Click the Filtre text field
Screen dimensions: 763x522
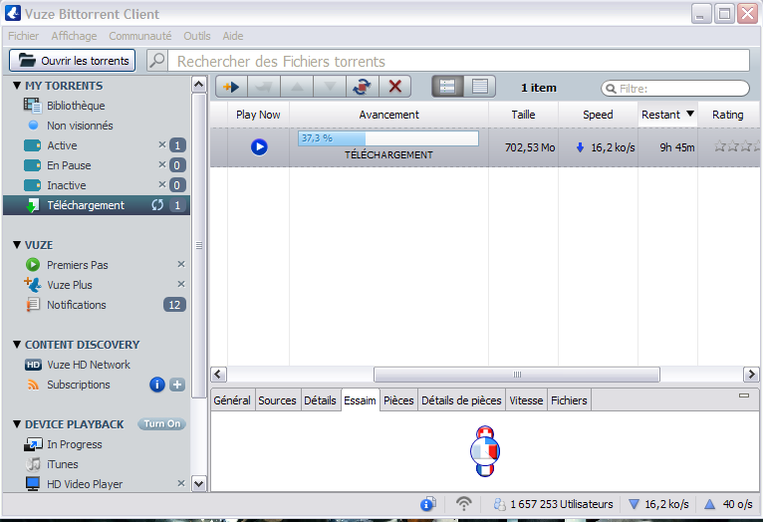(675, 89)
